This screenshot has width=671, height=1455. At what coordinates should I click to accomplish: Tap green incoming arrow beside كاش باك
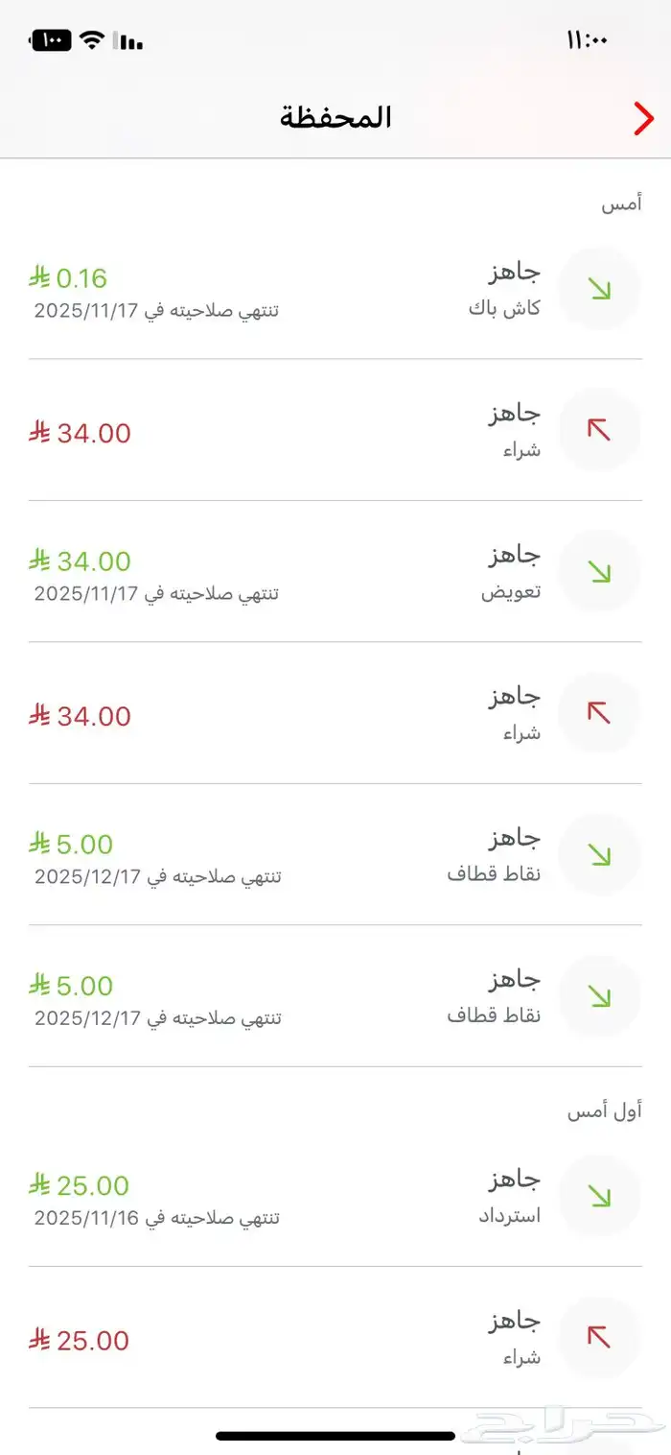[600, 289]
